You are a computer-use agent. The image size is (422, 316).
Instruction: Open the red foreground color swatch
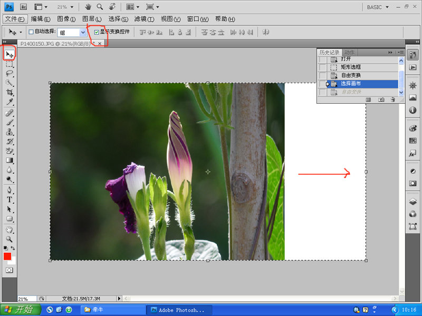click(7, 256)
